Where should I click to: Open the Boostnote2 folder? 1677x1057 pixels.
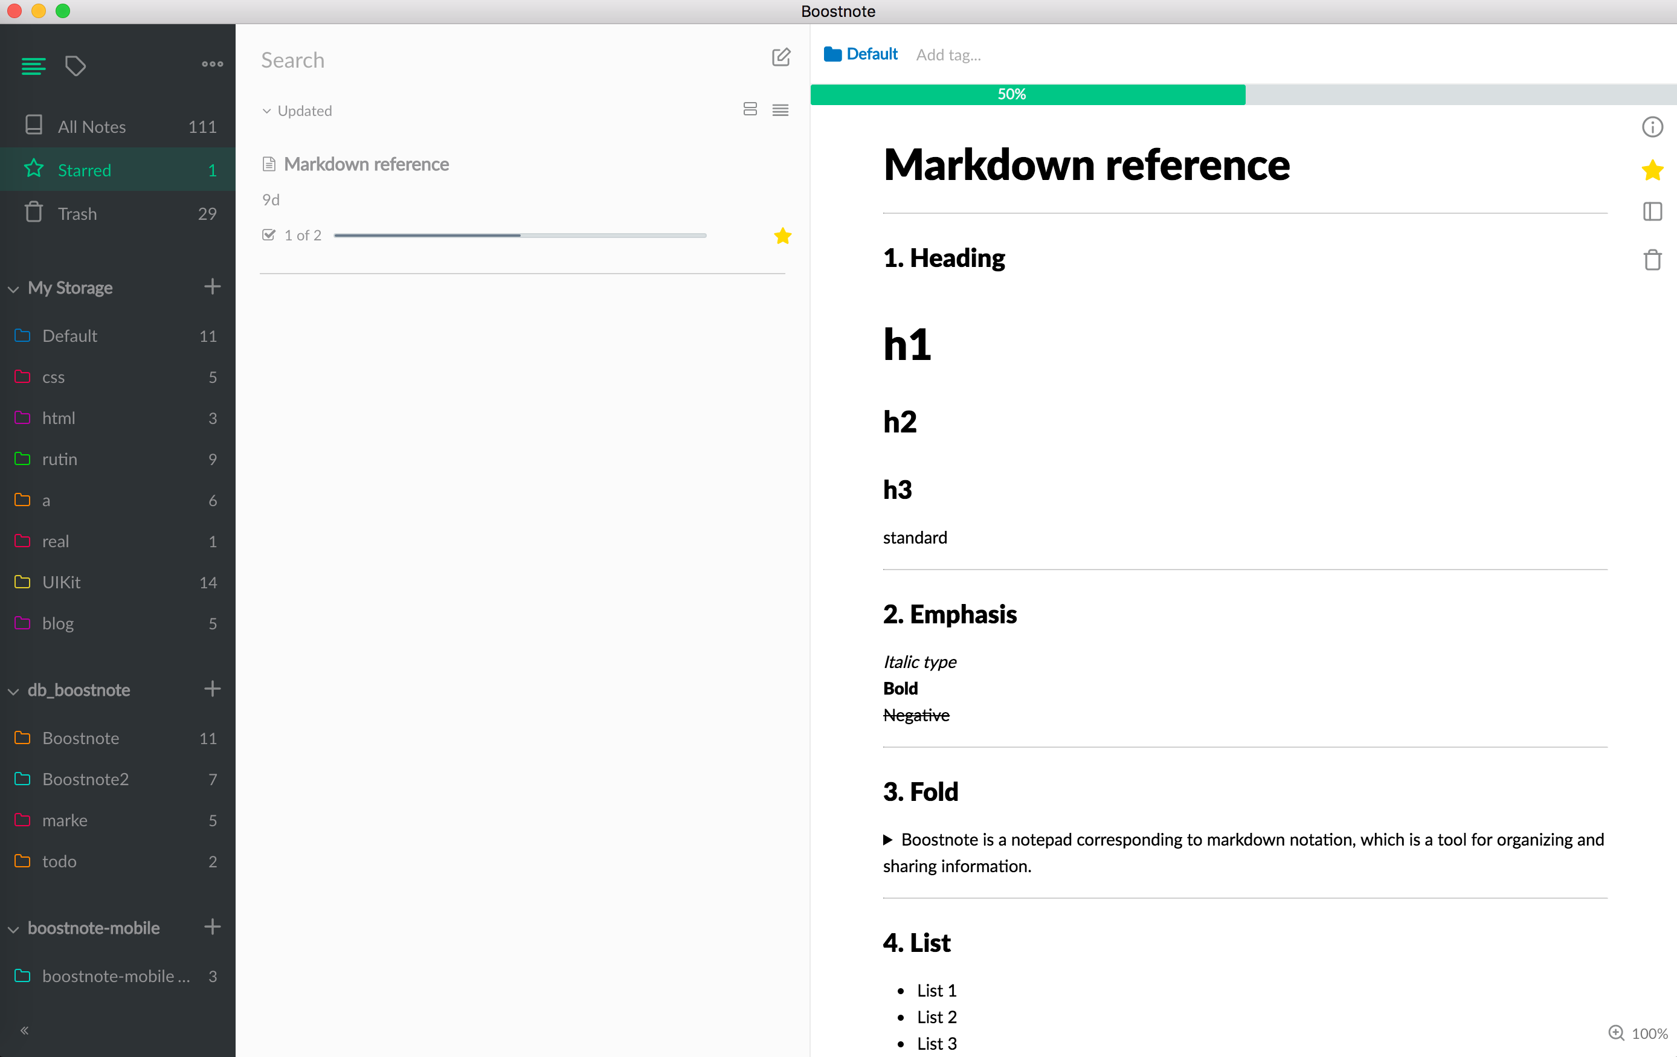[x=118, y=779]
